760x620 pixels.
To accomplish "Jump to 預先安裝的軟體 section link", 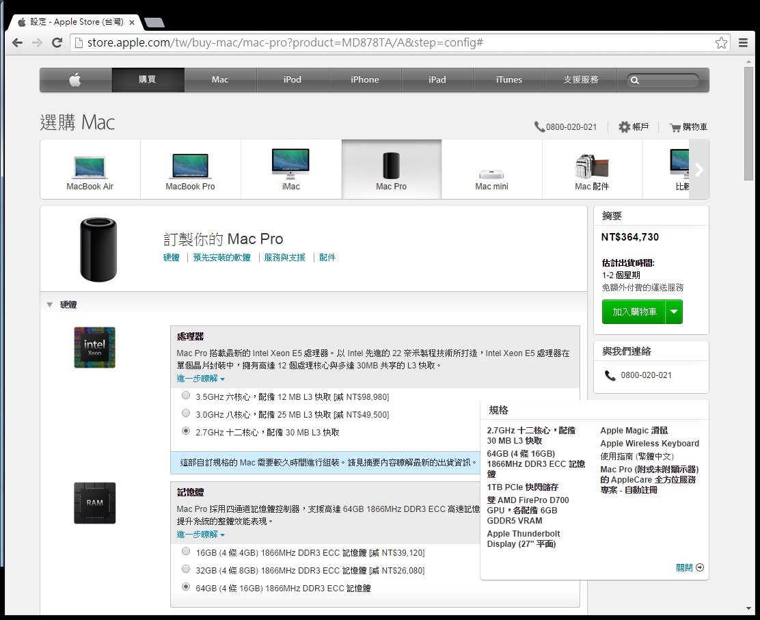I will point(222,258).
